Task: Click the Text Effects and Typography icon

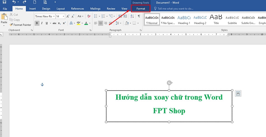Action: coord(71,23)
